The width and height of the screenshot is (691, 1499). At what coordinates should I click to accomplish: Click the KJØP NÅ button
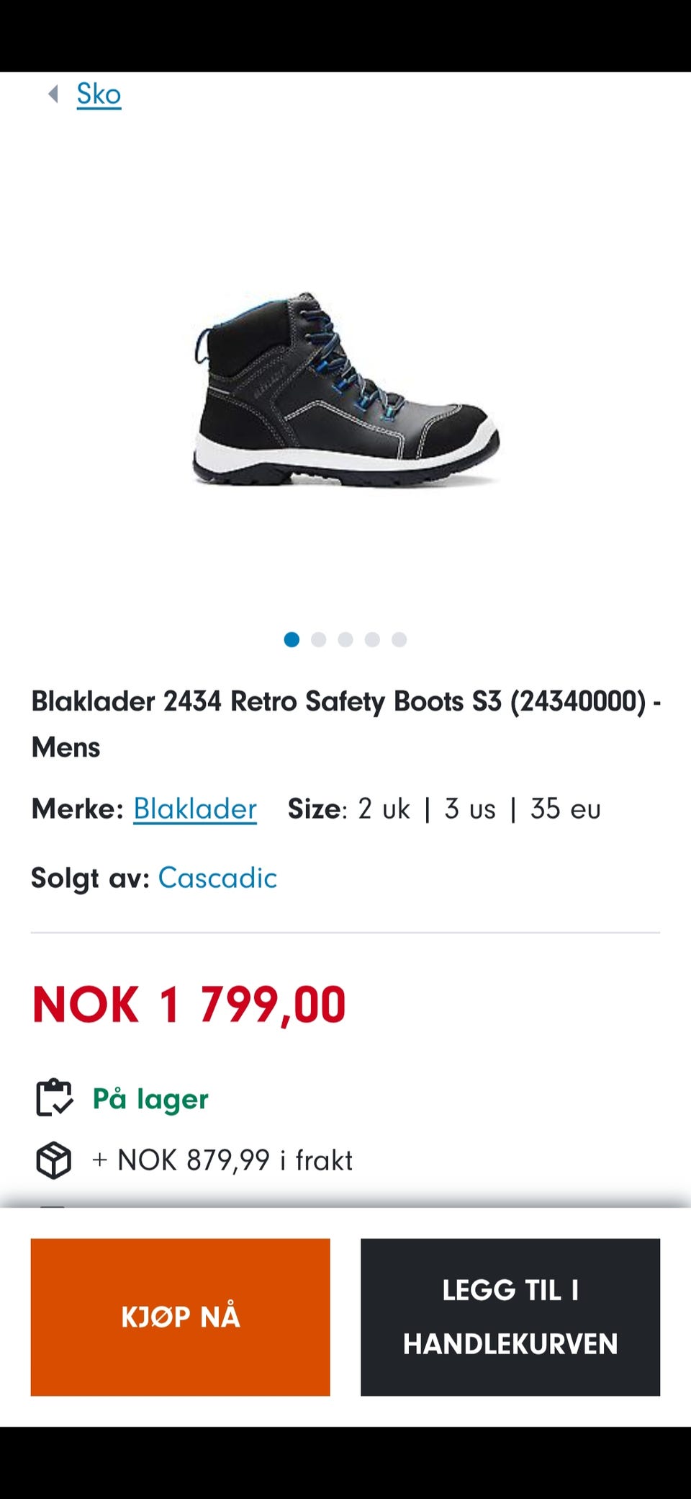tap(181, 1317)
